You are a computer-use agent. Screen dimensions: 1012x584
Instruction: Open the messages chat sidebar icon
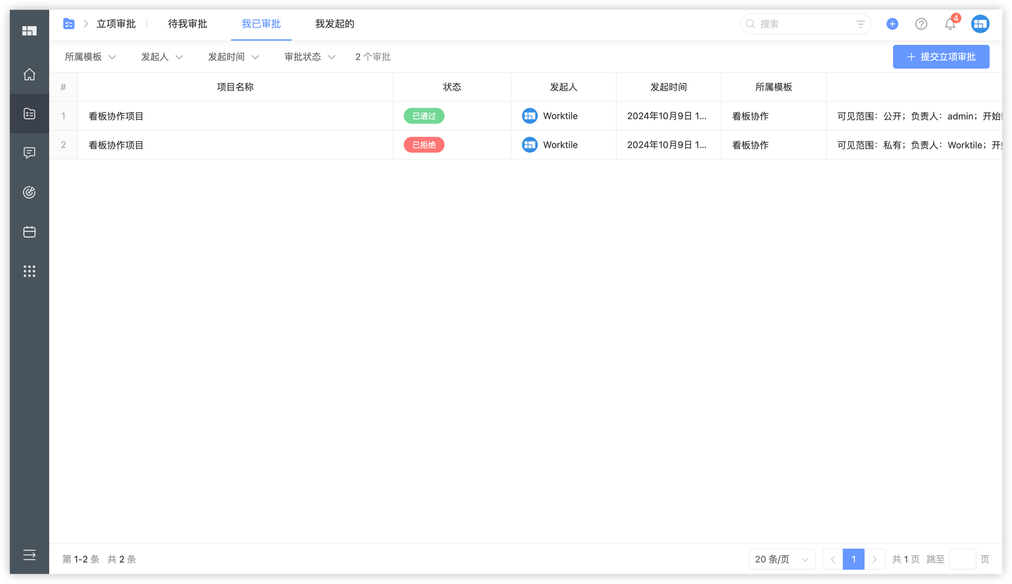tap(29, 152)
